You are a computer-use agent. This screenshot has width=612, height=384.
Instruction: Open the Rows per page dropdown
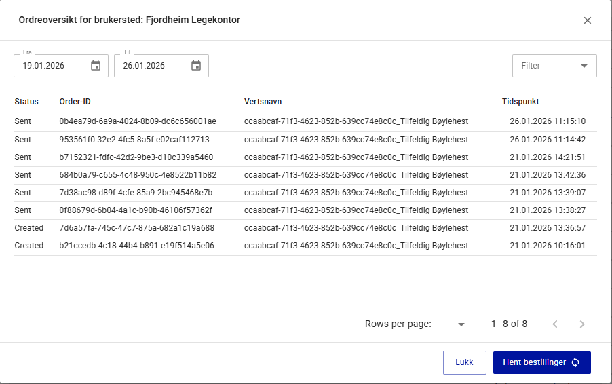point(461,324)
